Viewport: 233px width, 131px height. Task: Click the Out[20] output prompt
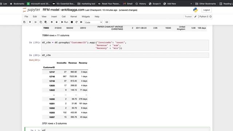point(35,60)
